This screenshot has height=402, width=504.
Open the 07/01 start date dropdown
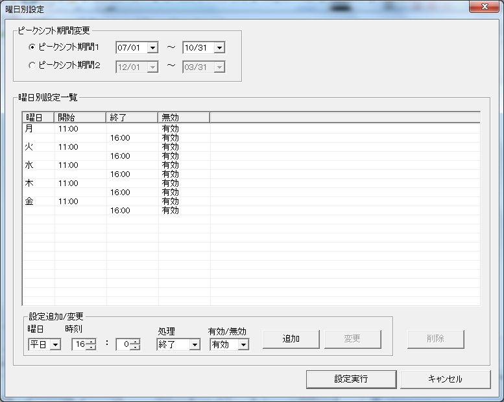(152, 47)
